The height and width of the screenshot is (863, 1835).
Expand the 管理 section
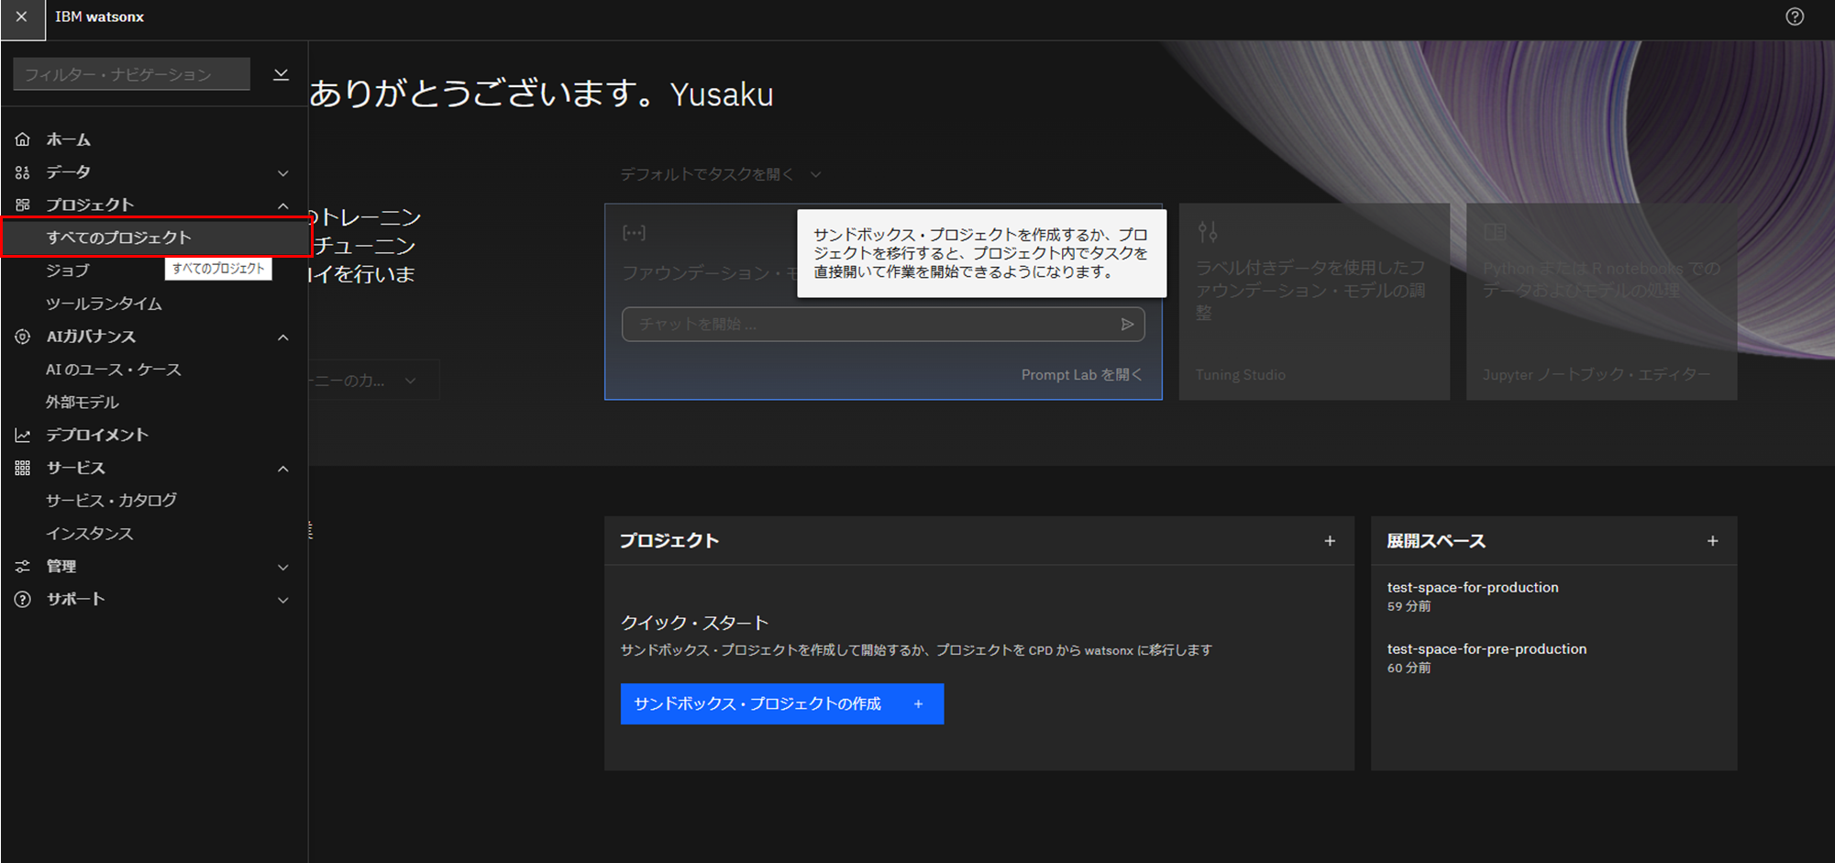coord(283,568)
